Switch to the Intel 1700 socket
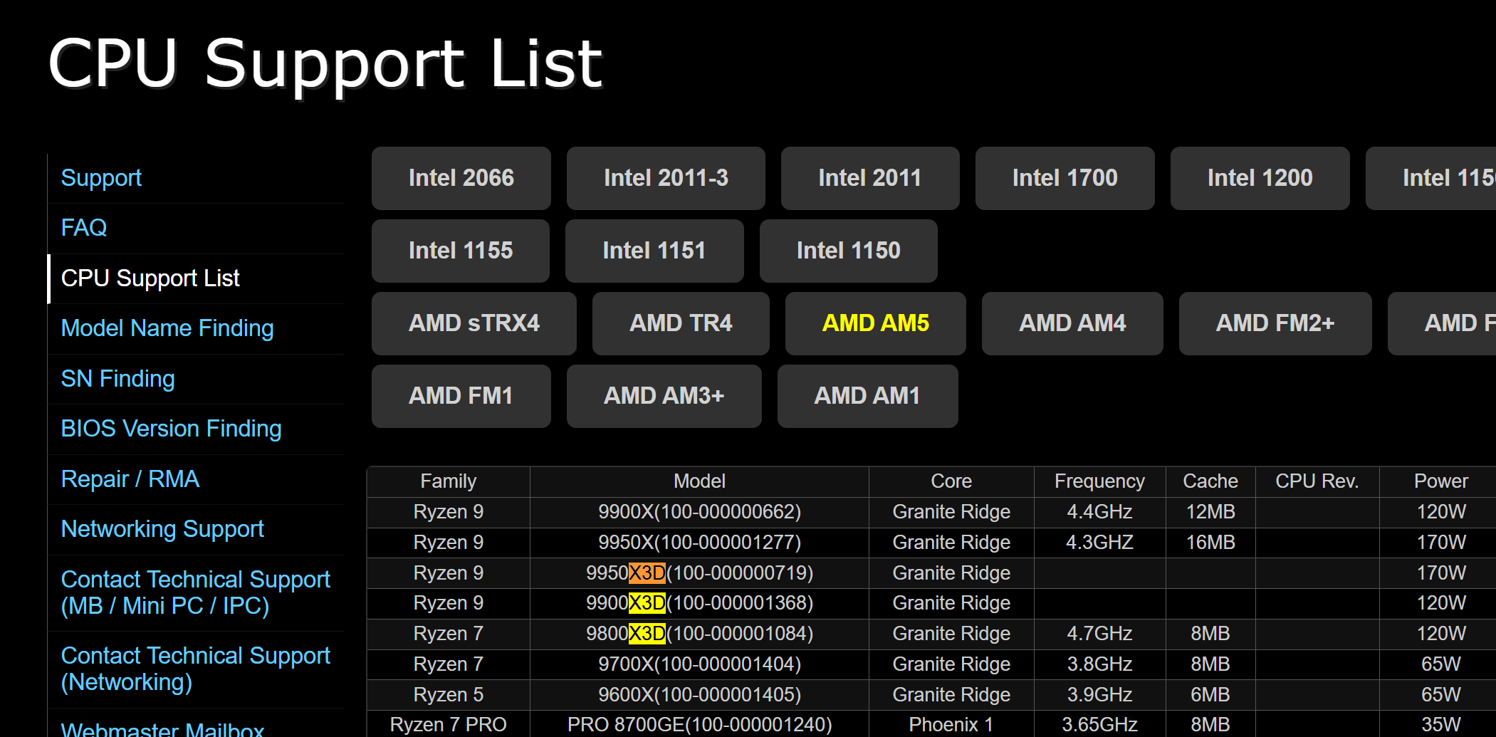The width and height of the screenshot is (1496, 737). (x=1065, y=178)
